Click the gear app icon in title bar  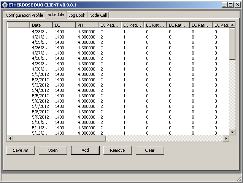pyautogui.click(x=5, y=5)
